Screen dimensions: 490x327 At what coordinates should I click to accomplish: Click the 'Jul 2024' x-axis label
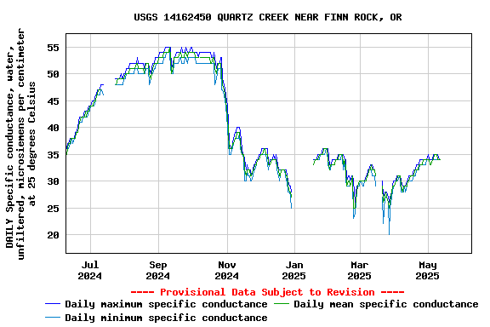[x=89, y=271]
